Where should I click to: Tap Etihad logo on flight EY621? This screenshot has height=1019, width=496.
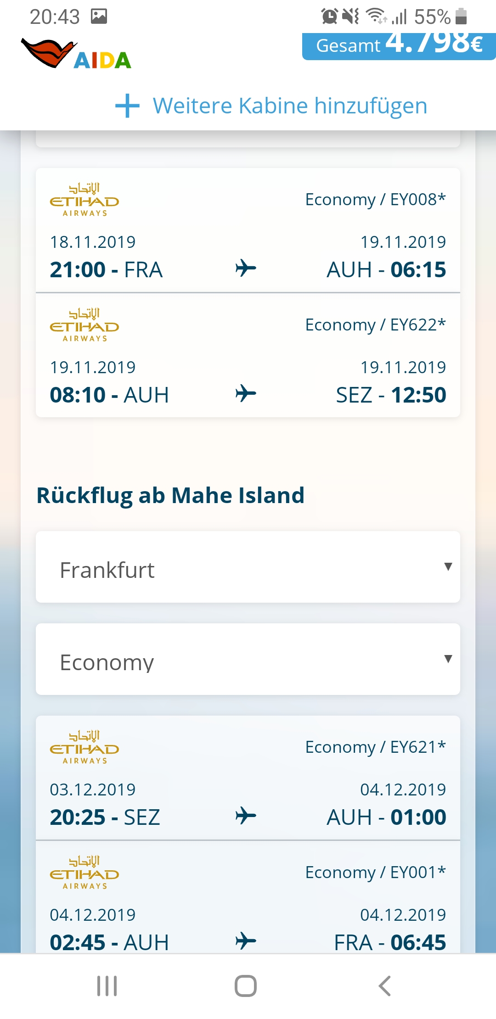point(85,748)
